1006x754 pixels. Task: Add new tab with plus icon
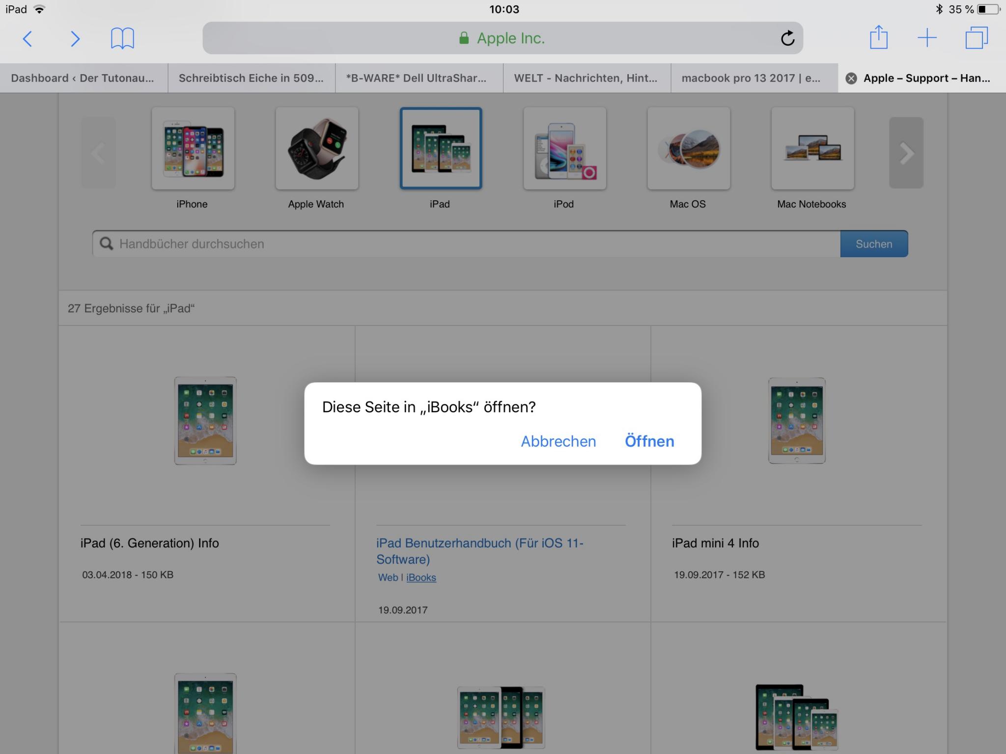click(x=927, y=38)
